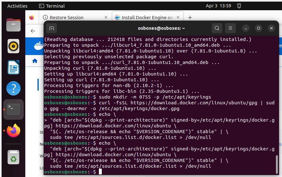282x177 pixels.
Task: Click the 'sudo mkdir -m 0755' command line
Action: (x=127, y=97)
